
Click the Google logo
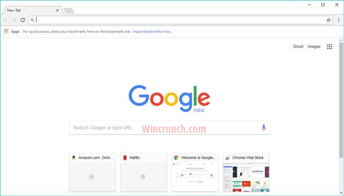170,98
